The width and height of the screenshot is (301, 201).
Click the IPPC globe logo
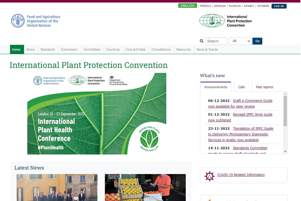coord(212,20)
